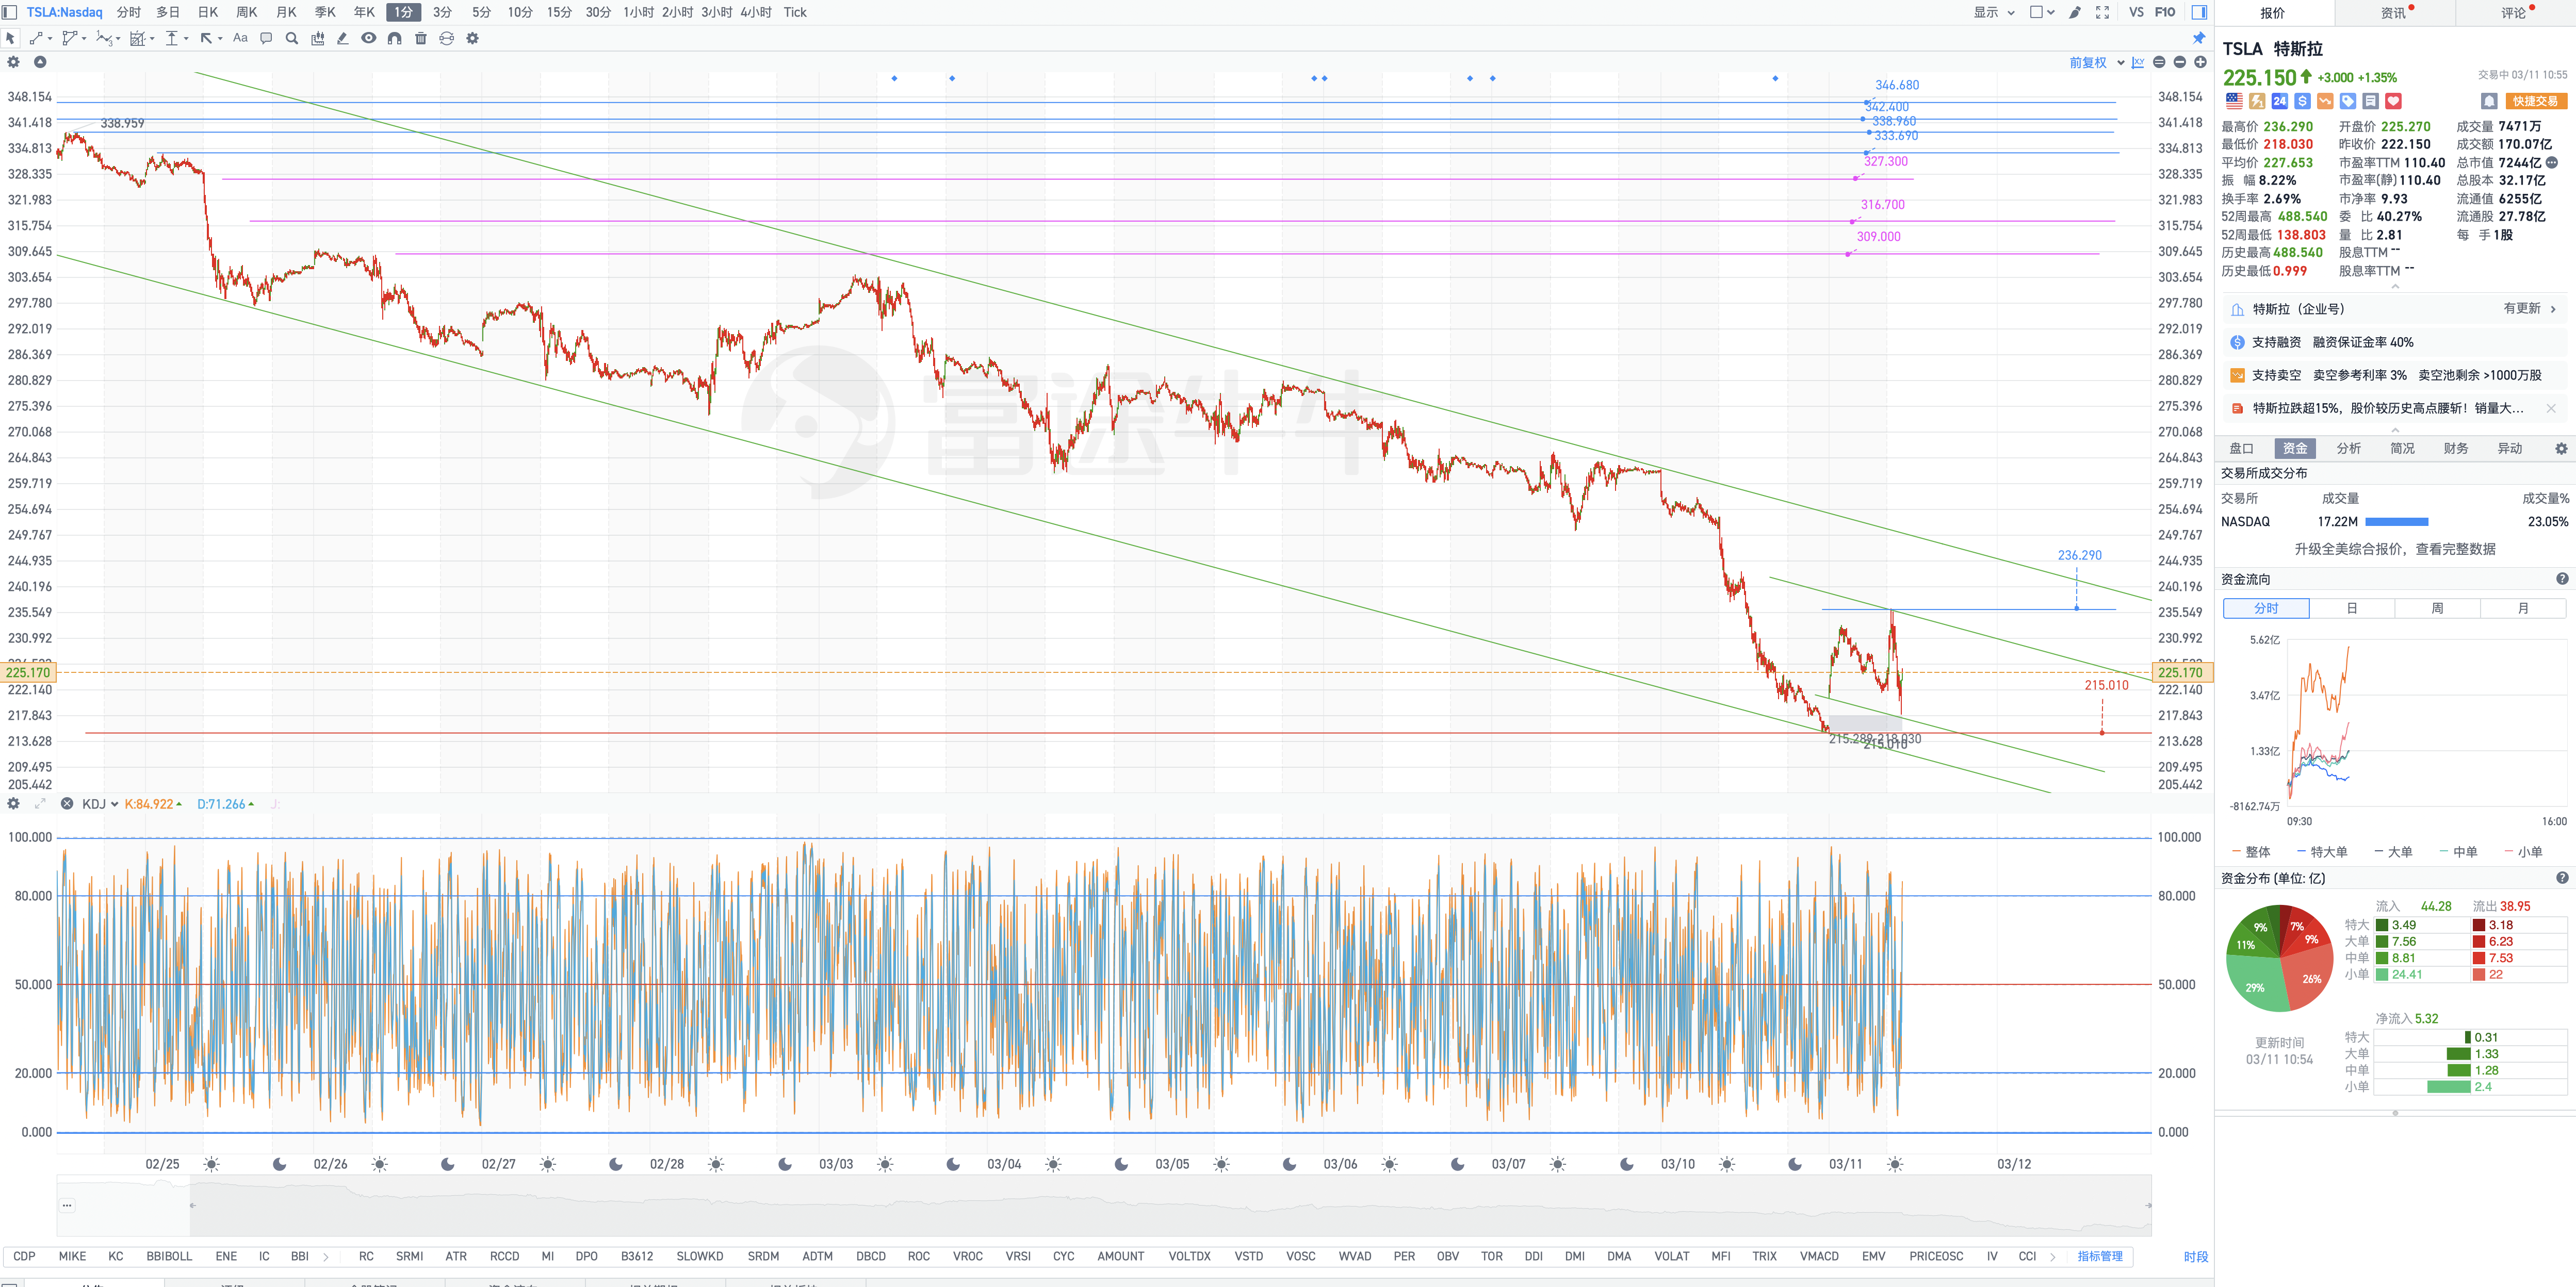Select the polygon shape drawing tool
The image size is (2576, 1287).
[69, 38]
